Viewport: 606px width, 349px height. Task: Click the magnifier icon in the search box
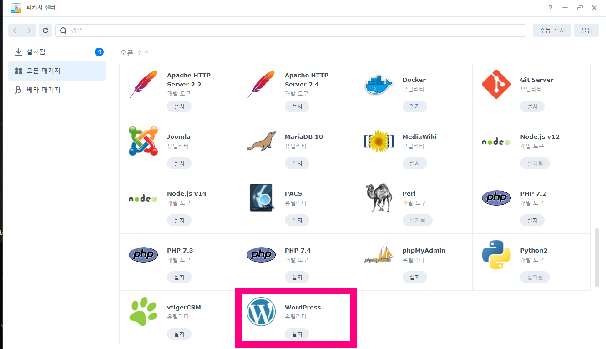click(64, 30)
